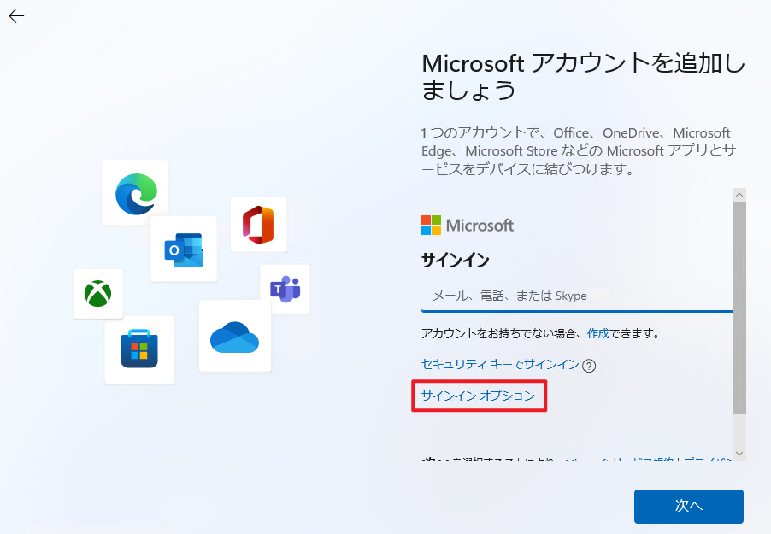Click the scrollbar down arrow
The image size is (771, 534).
click(x=739, y=454)
